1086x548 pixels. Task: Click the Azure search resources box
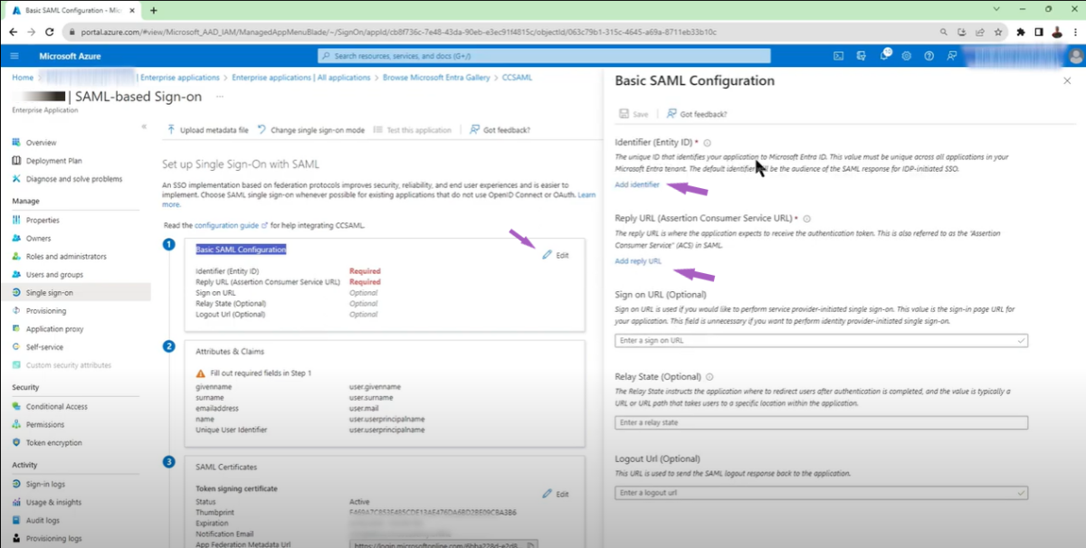click(x=544, y=56)
